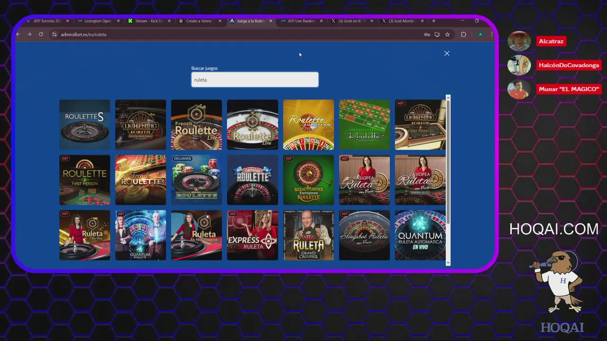Close the Grok en X tab

click(x=372, y=21)
